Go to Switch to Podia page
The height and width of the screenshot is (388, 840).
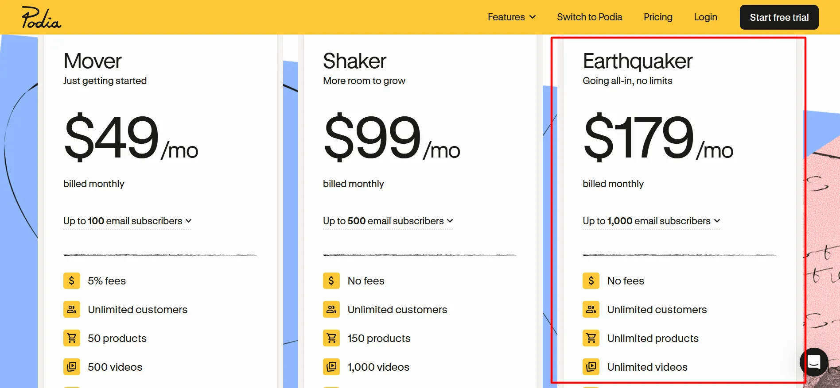[589, 17]
